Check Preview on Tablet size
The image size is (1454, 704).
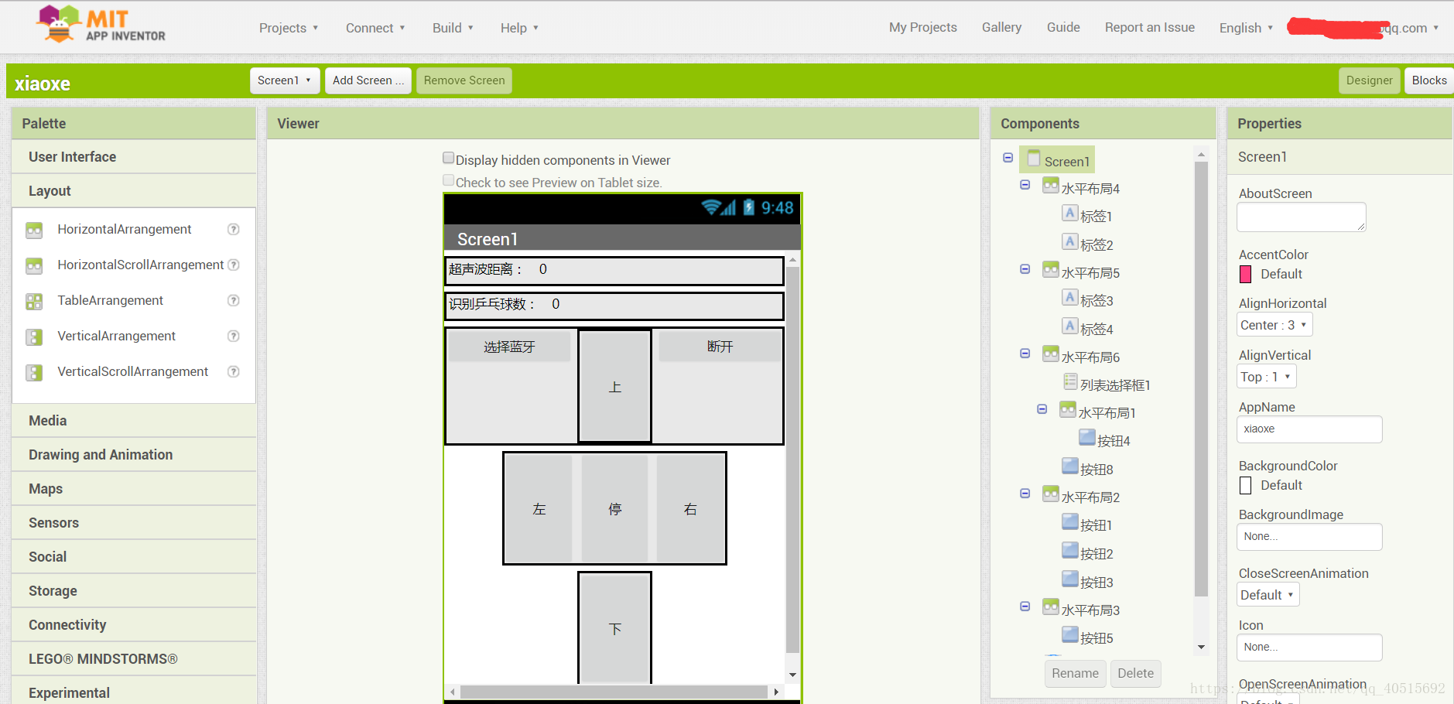pyautogui.click(x=448, y=179)
